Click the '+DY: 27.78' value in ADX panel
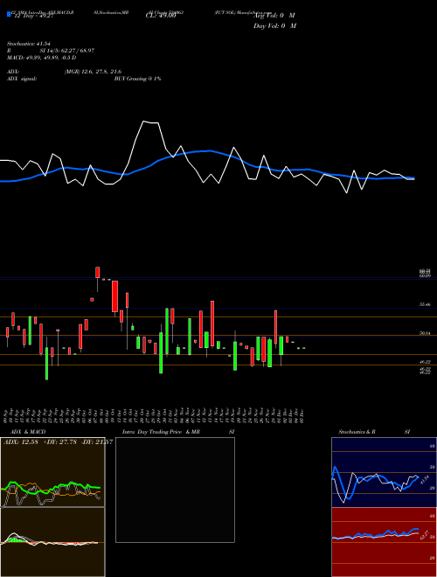The height and width of the screenshot is (577, 437). click(59, 441)
